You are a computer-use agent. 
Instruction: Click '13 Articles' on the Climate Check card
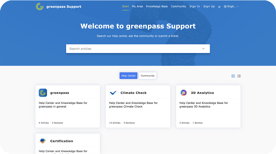tap(115, 123)
